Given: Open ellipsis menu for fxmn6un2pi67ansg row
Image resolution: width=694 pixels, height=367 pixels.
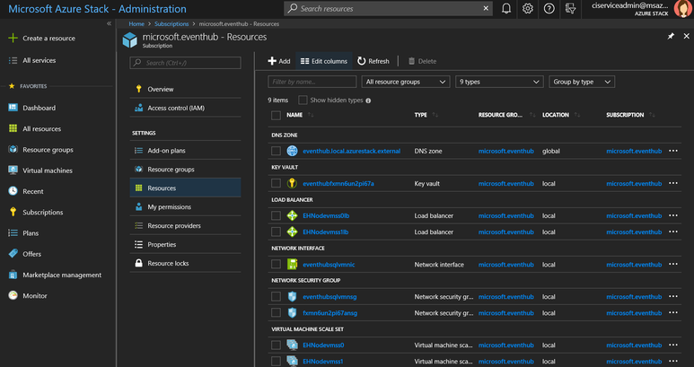Looking at the screenshot, I should (673, 313).
